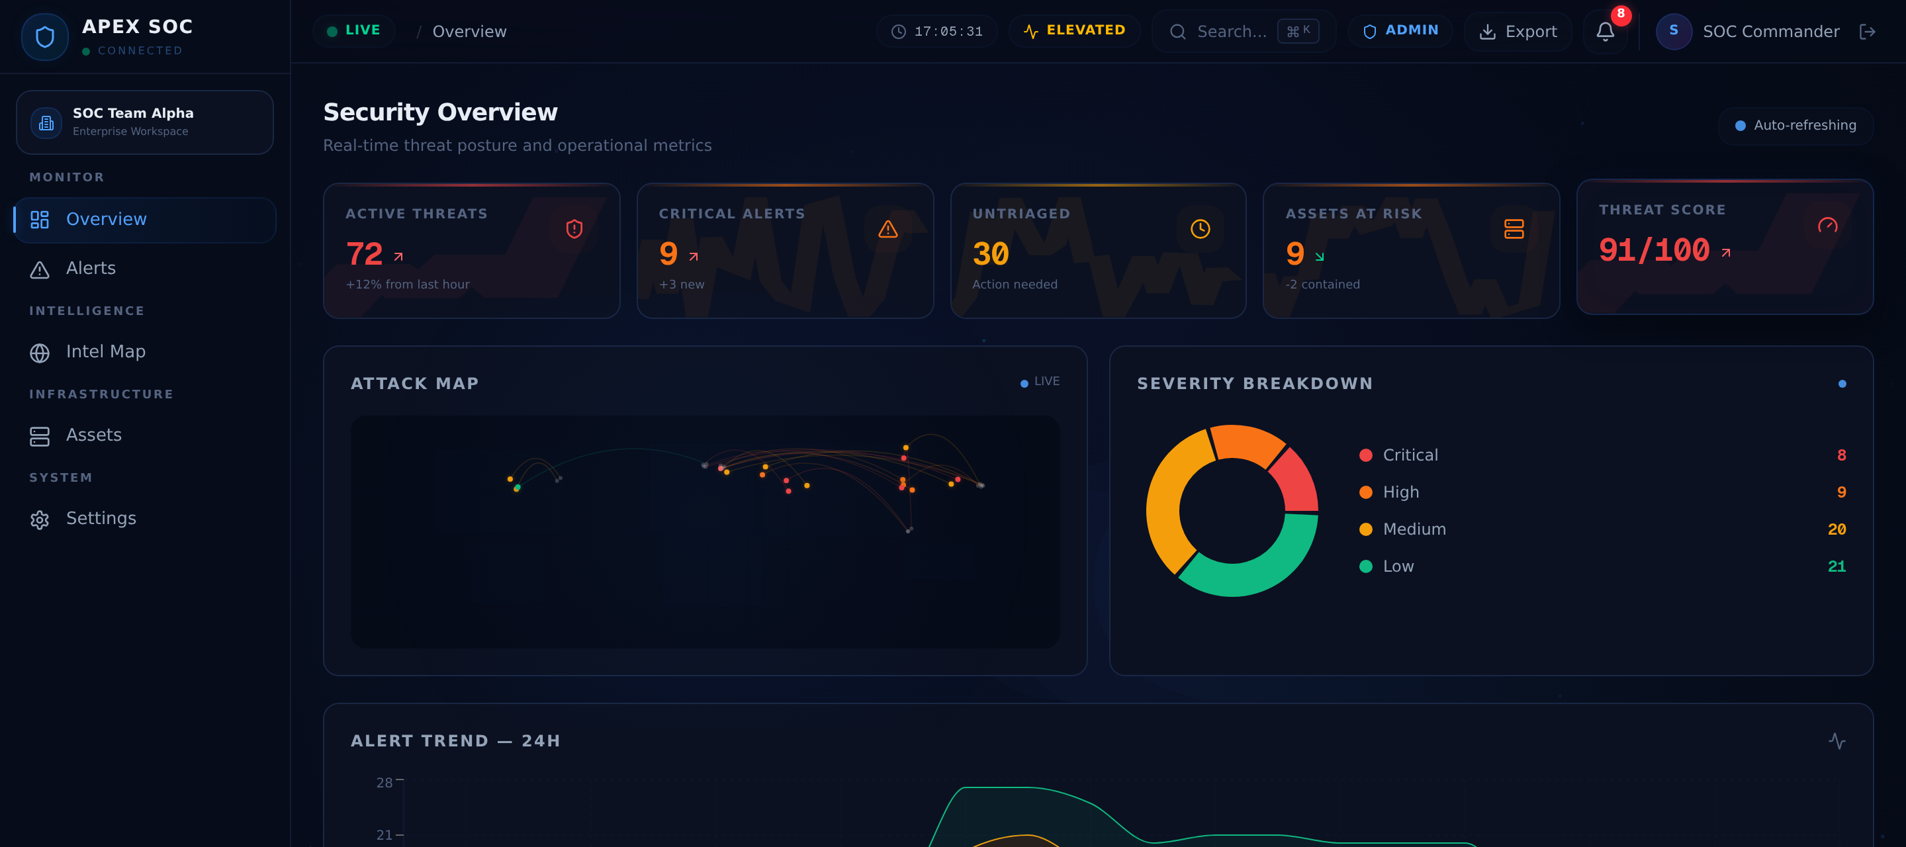Click the red notification count badge 8

[x=1621, y=14]
